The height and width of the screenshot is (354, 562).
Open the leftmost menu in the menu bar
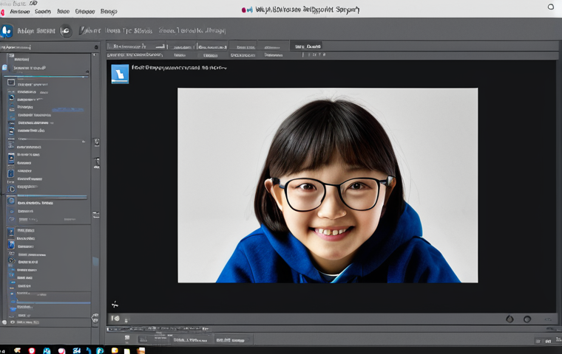click(20, 12)
